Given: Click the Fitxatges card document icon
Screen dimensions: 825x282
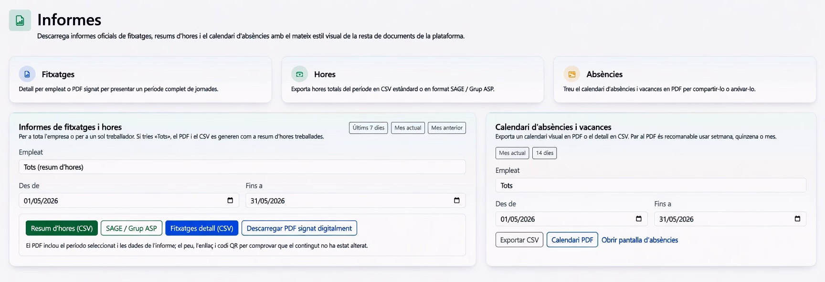Looking at the screenshot, I should [x=27, y=74].
